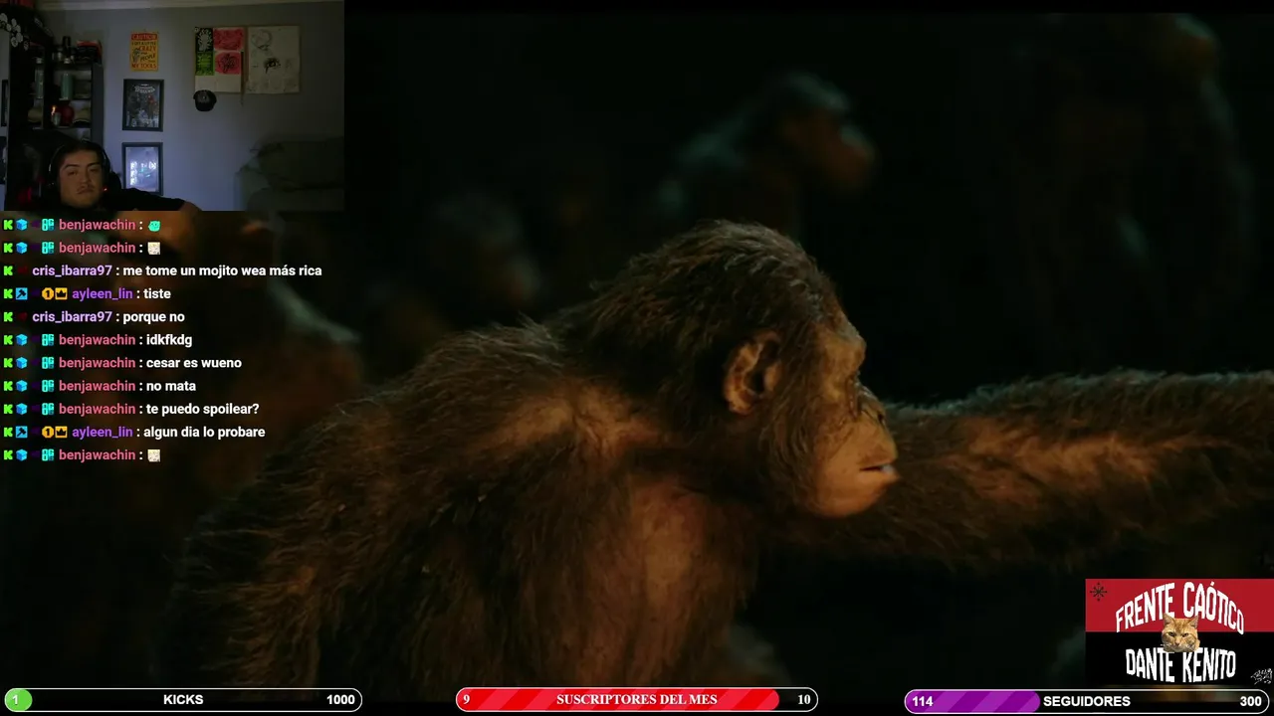1274x716 pixels.
Task: Click the hammer badge in the "algun dia lo probare" row
Action: click(x=22, y=433)
